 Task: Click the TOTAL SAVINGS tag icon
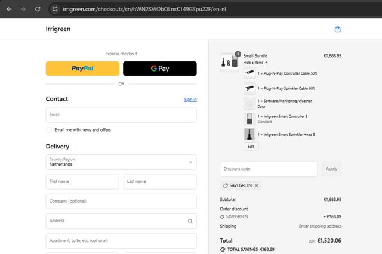coord(223,250)
